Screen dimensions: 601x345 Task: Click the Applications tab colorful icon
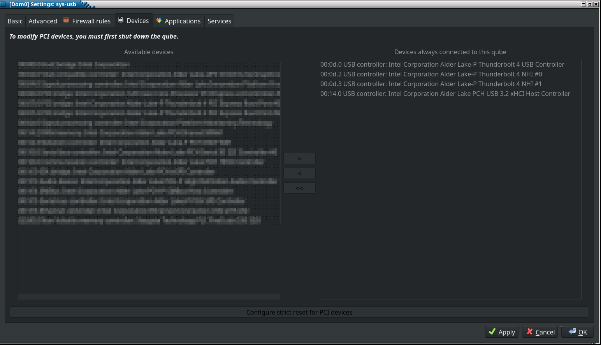pos(159,21)
